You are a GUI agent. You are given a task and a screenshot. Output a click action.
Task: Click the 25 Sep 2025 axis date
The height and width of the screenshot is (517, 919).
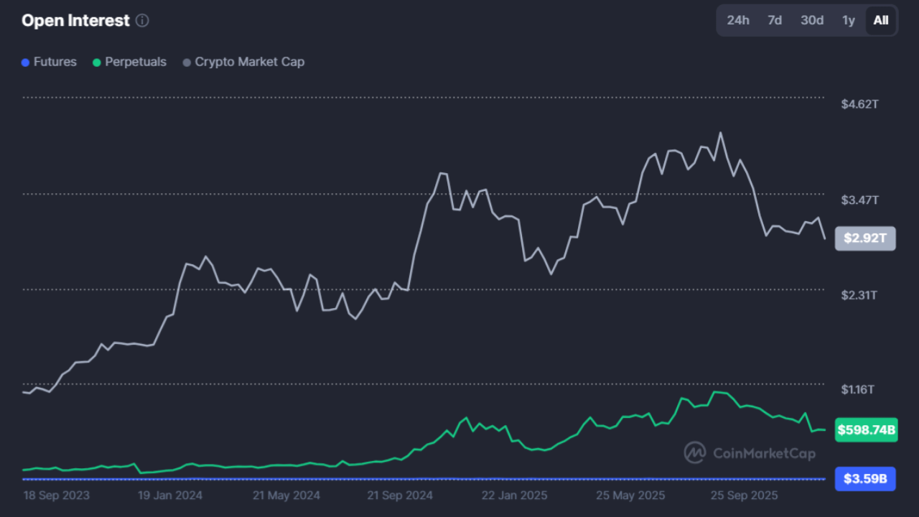(743, 495)
